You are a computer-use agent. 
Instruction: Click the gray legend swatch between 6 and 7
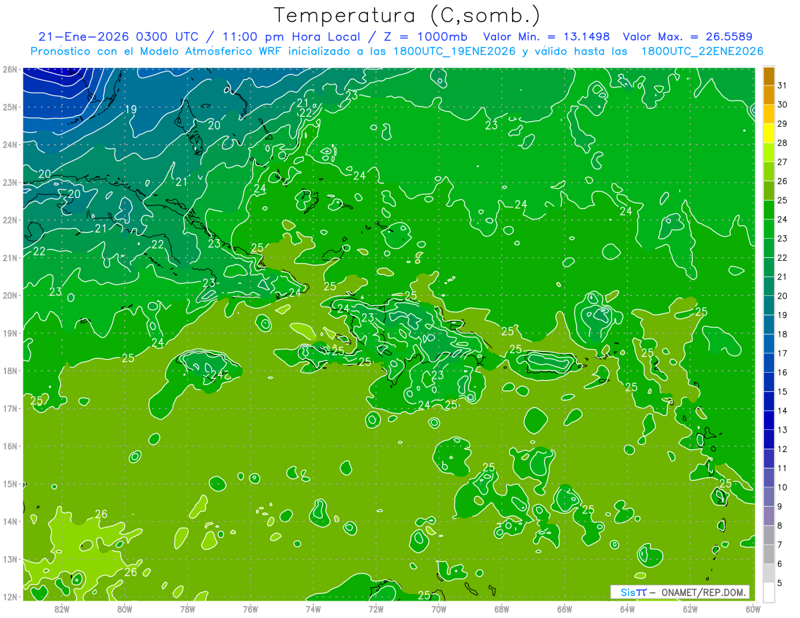tap(769, 554)
